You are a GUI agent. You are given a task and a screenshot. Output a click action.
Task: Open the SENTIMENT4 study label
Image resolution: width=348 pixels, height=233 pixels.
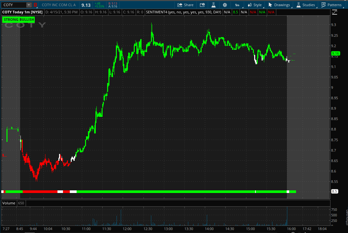183,12
